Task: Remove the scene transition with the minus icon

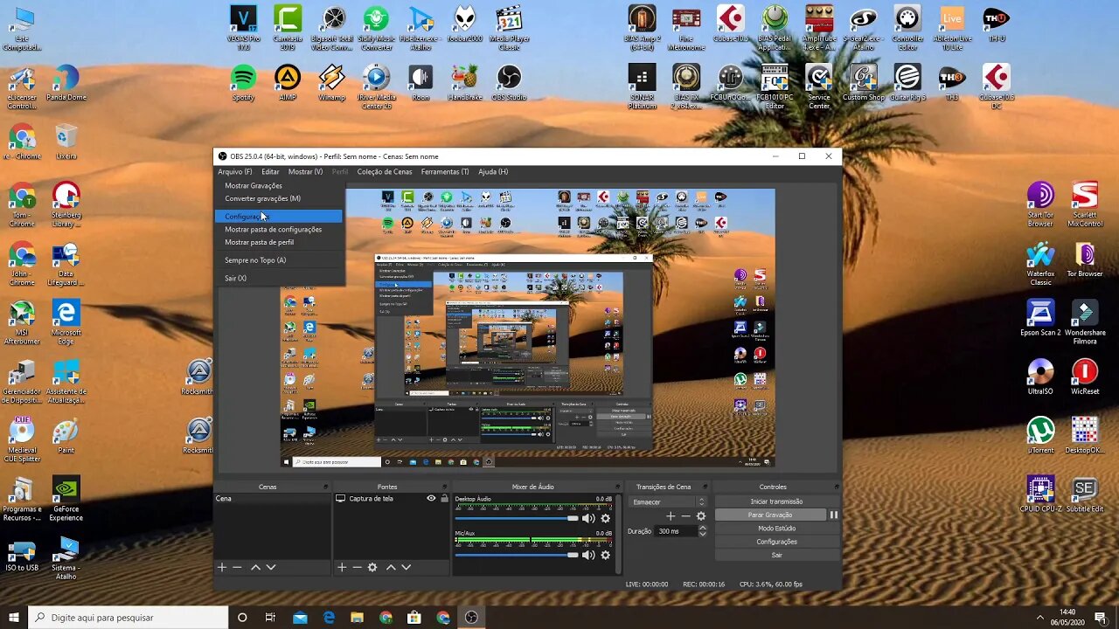Action: [x=685, y=516]
